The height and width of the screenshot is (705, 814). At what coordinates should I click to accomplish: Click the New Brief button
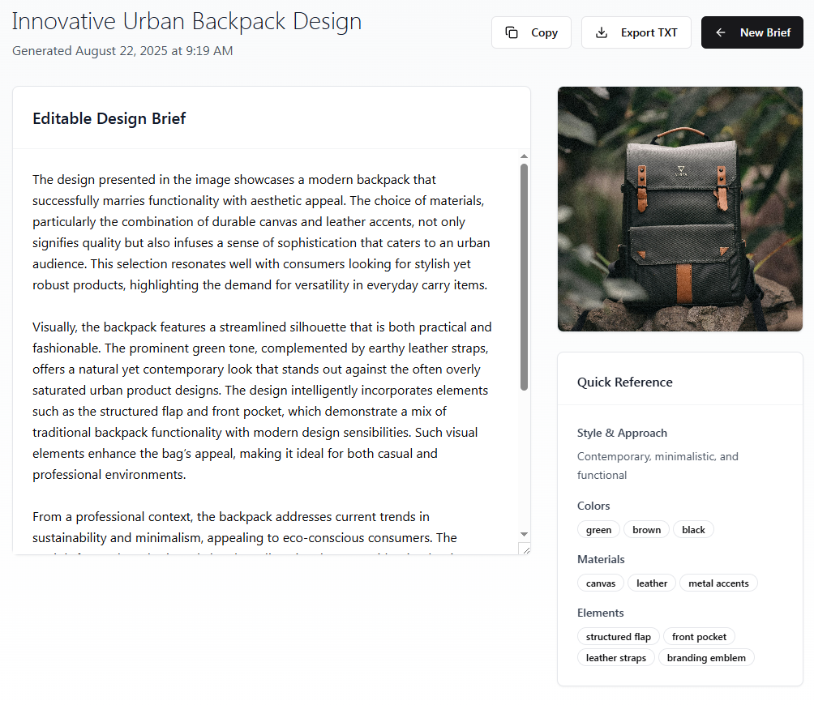(752, 32)
